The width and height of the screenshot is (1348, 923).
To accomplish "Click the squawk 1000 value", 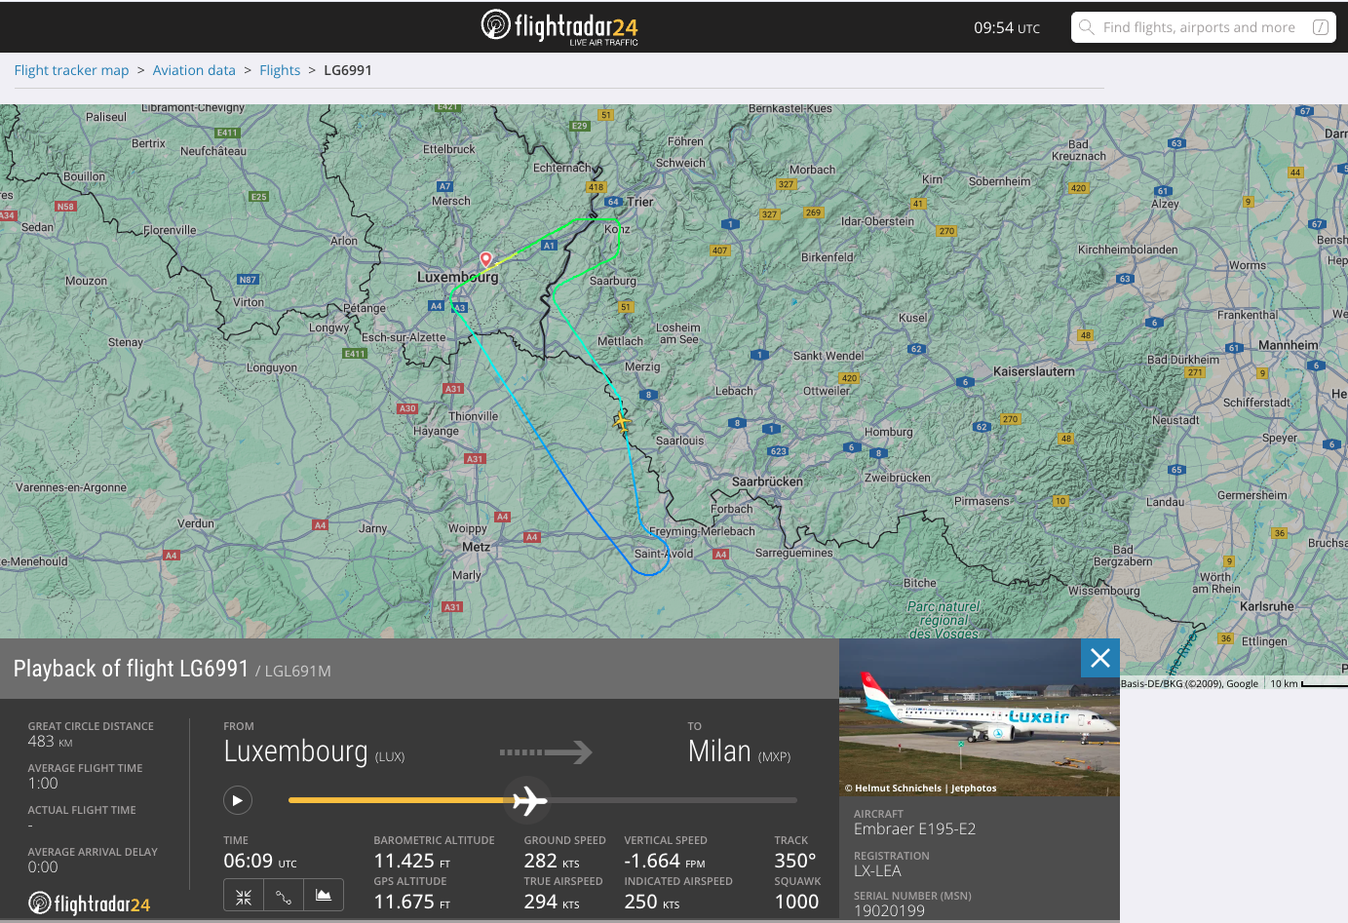I will click(x=796, y=902).
